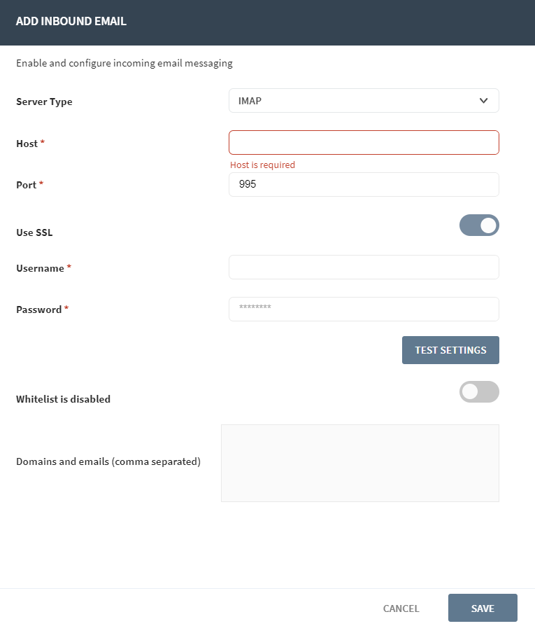Click into the Port field showing 995

coord(363,185)
